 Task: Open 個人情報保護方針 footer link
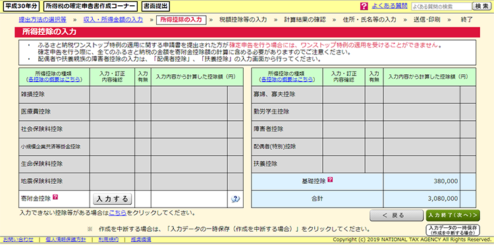(65, 240)
